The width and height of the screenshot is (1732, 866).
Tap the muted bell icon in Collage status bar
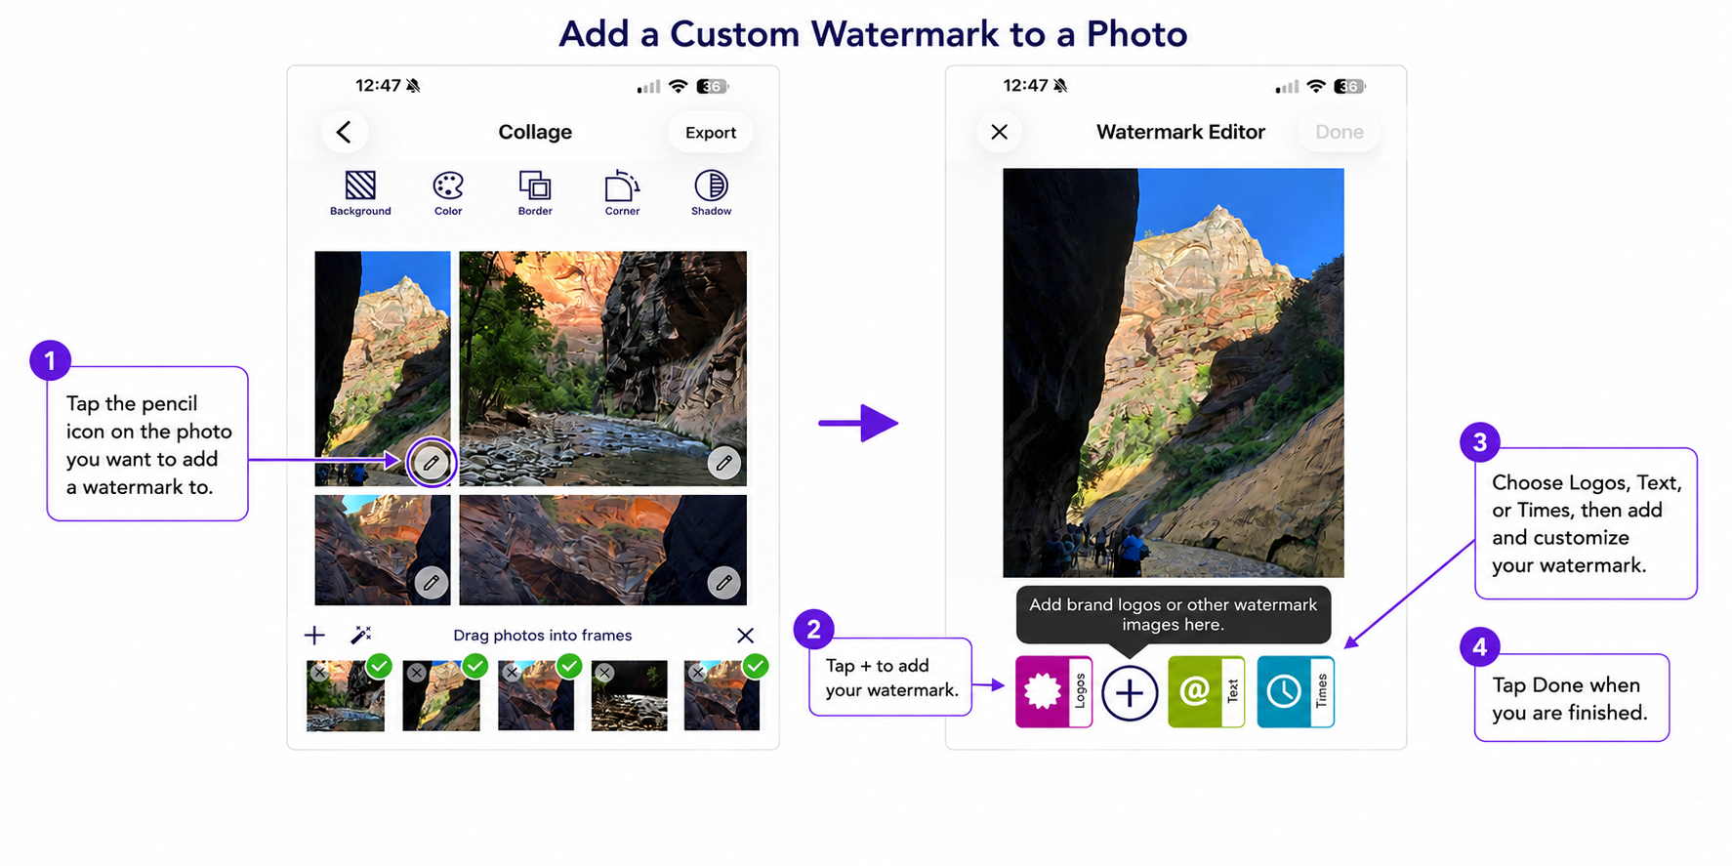pyautogui.click(x=414, y=86)
